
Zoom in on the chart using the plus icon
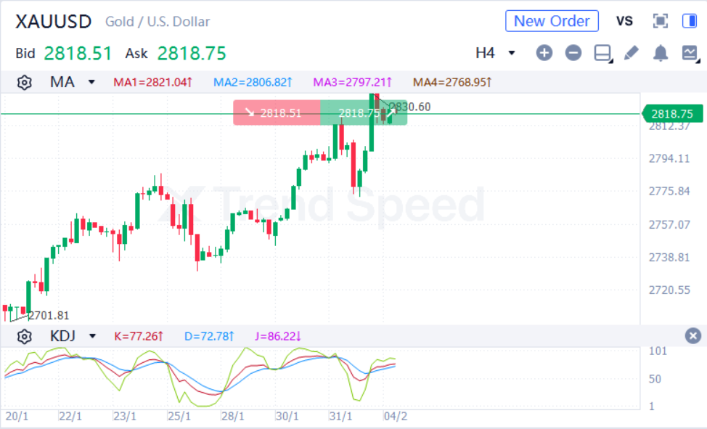544,53
